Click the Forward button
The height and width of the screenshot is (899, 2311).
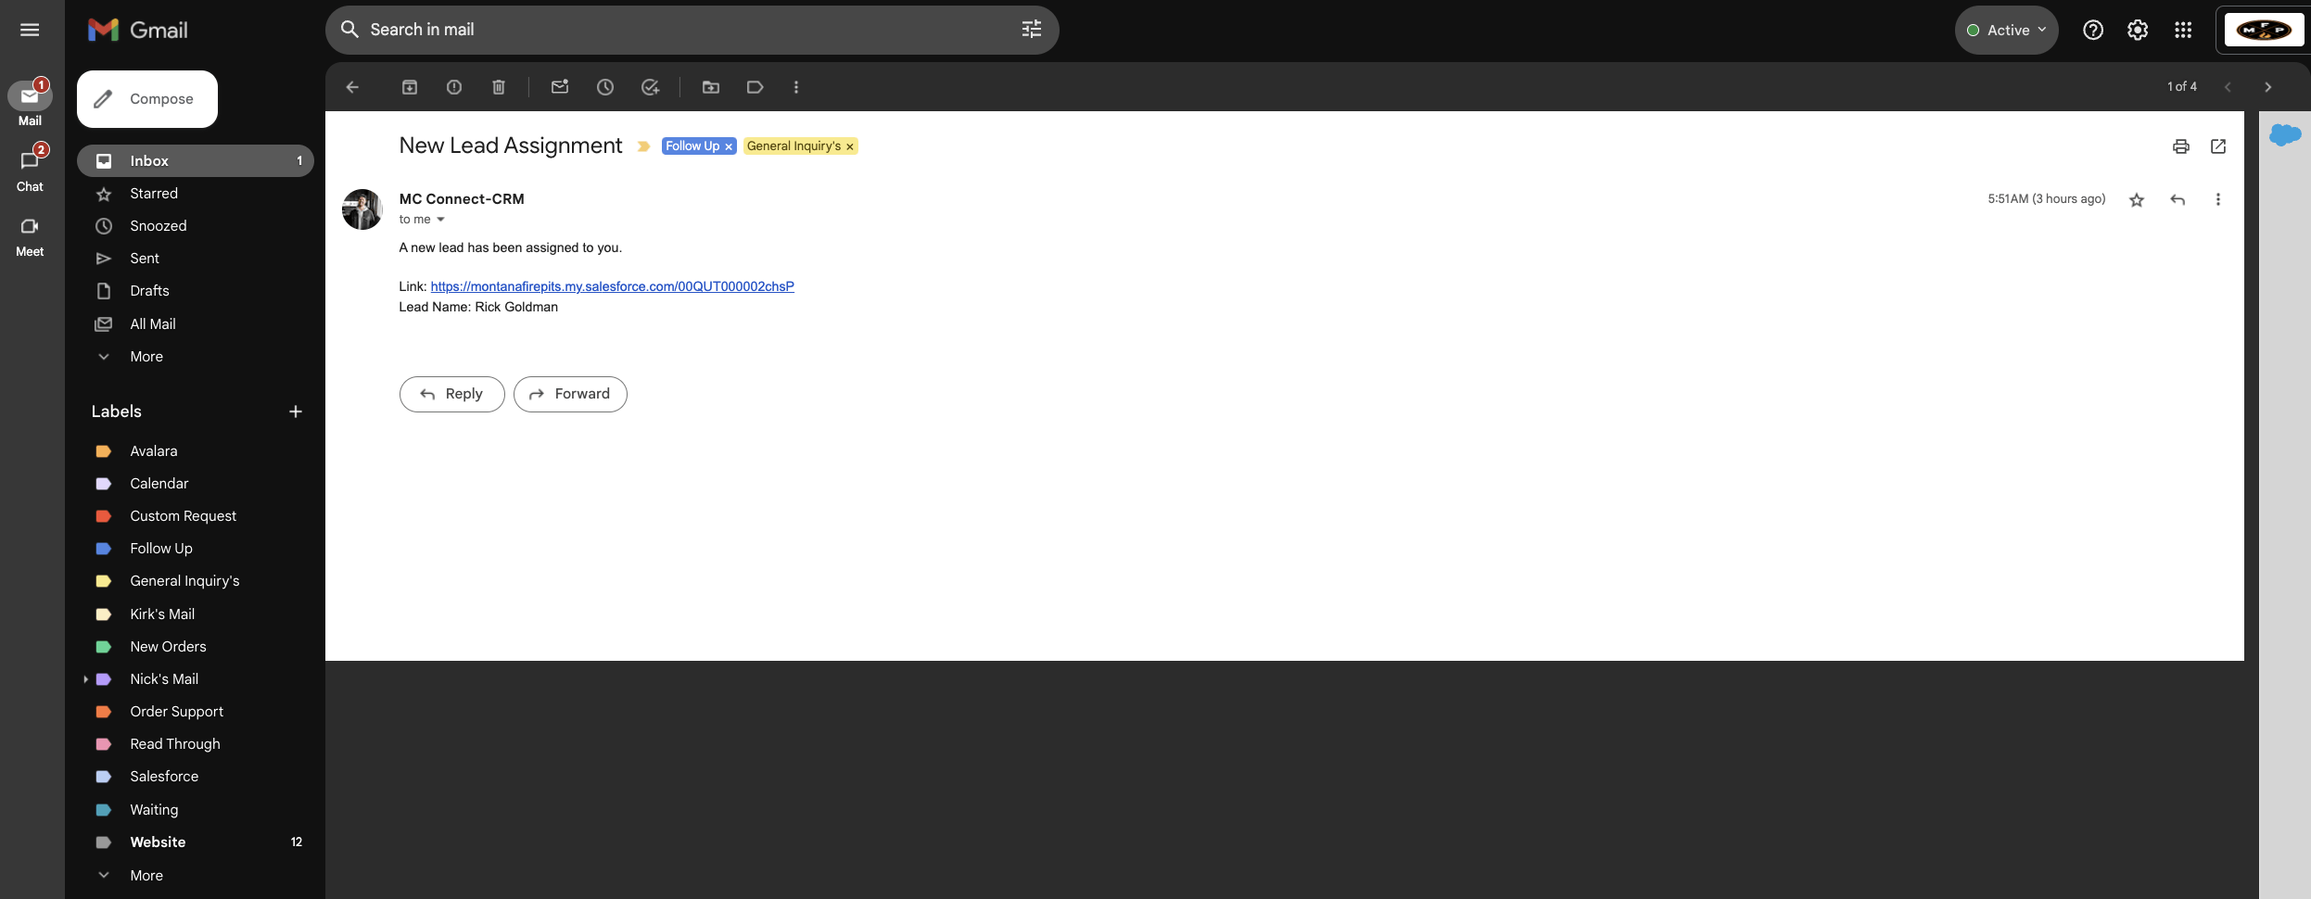(570, 394)
